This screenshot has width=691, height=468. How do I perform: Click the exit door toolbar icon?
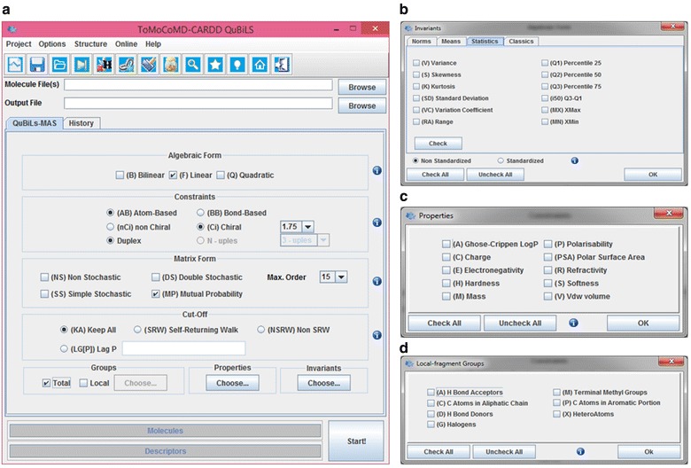pos(282,65)
